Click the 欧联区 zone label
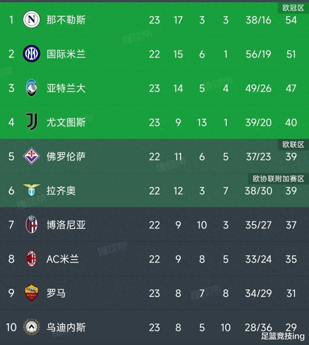 click(x=293, y=145)
